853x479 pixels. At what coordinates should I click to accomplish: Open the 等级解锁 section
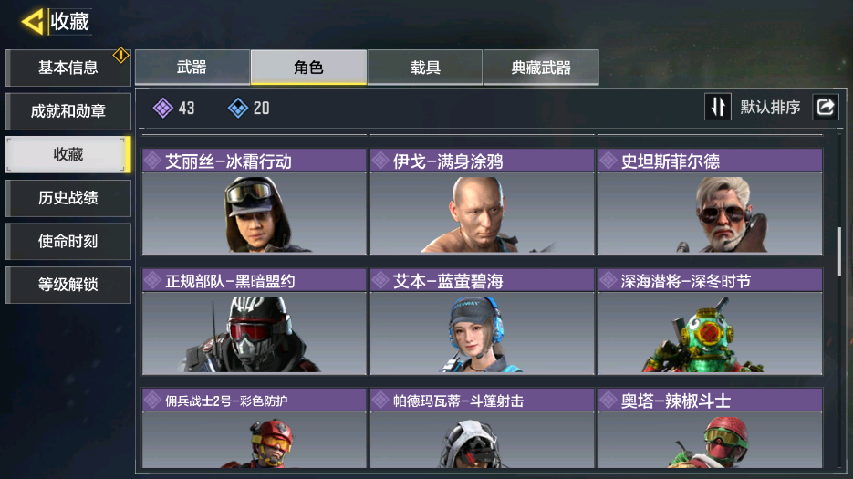(x=68, y=285)
